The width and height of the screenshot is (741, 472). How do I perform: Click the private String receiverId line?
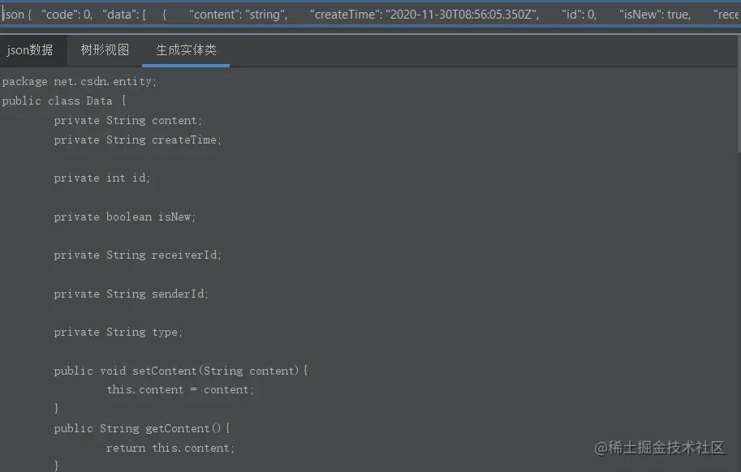point(137,255)
